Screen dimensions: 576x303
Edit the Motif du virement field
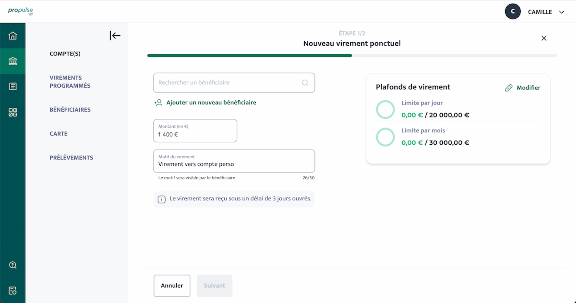pyautogui.click(x=234, y=164)
